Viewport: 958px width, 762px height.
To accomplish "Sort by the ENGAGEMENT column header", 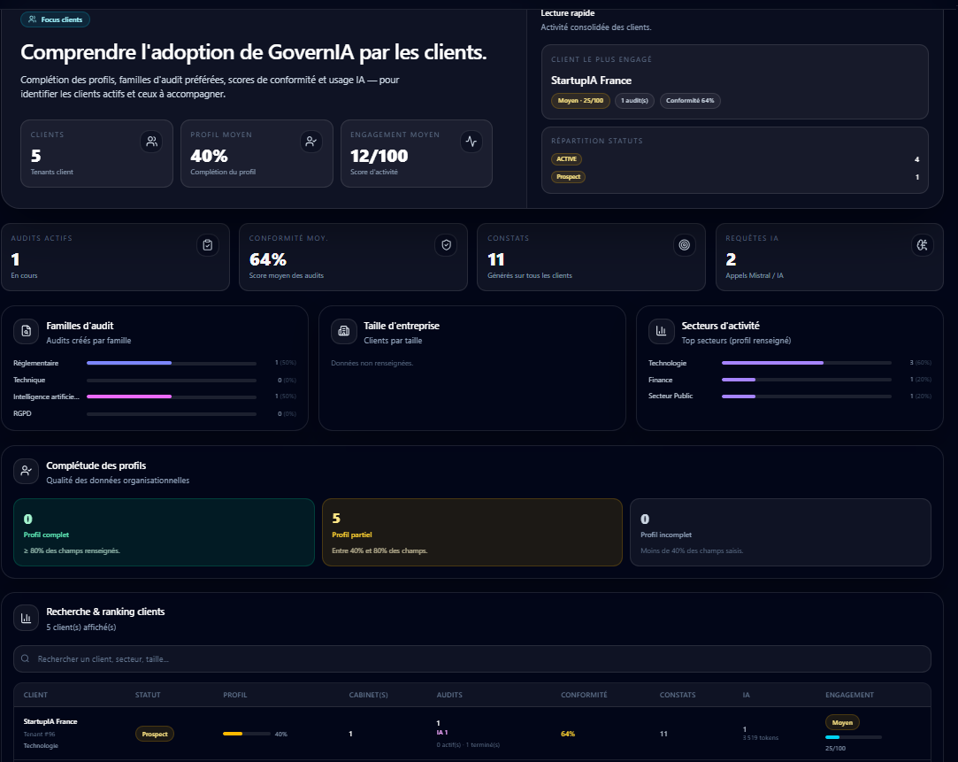I will [x=849, y=695].
